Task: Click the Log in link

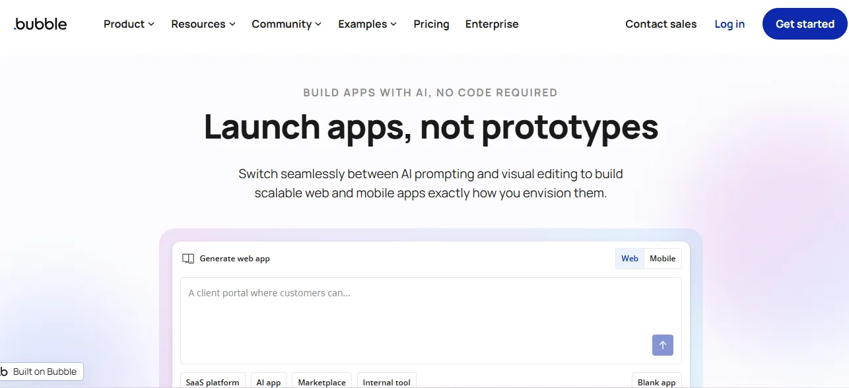Action: (730, 24)
